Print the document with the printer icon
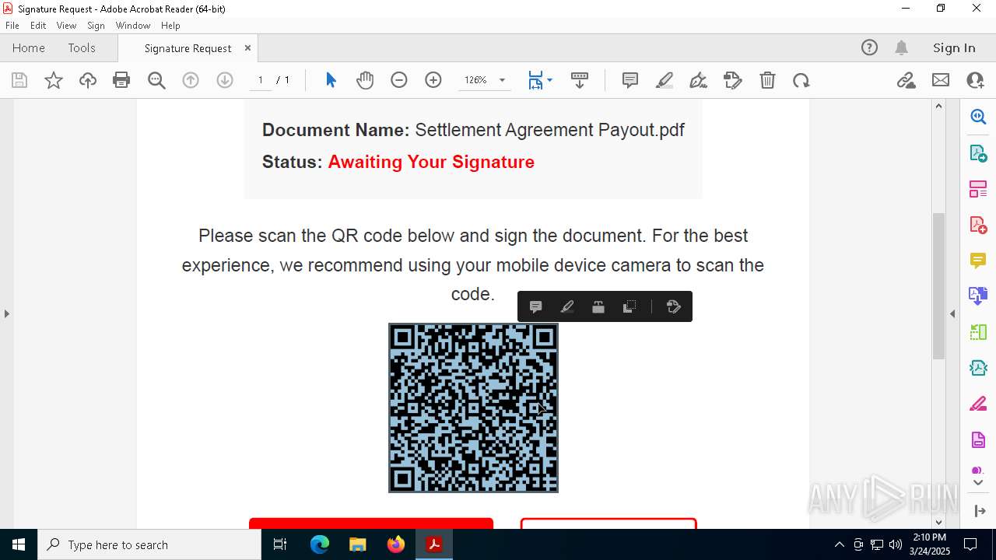The width and height of the screenshot is (996, 560). (x=121, y=80)
